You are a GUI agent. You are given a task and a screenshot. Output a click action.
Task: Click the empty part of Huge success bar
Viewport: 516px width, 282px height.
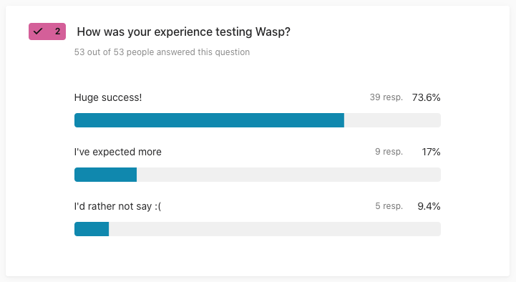point(393,120)
